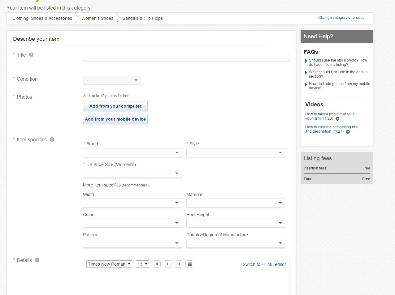This screenshot has height=295, width=395.
Task: Play the photo that sells video icon
Action: coord(337,119)
